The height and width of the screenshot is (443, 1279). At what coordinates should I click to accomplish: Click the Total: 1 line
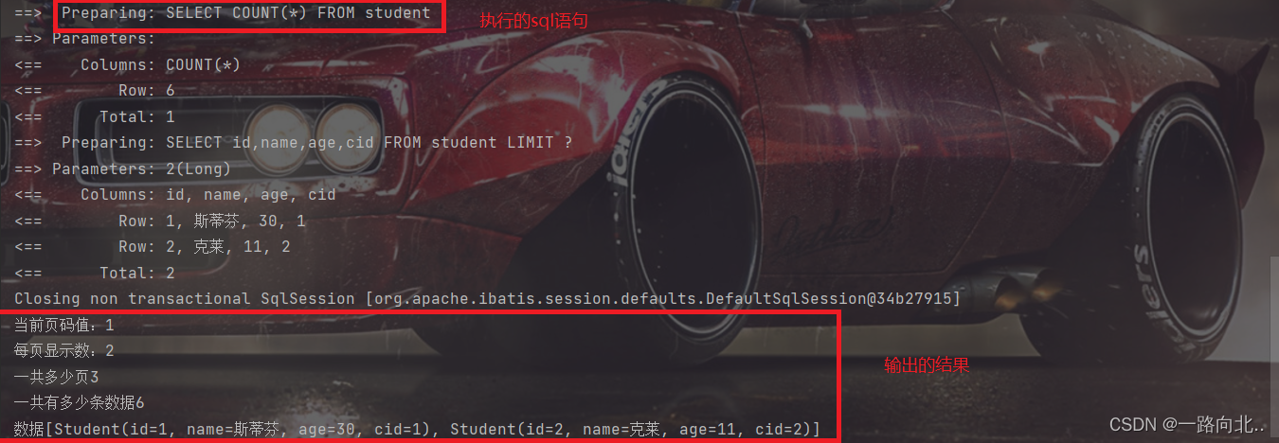(x=95, y=116)
